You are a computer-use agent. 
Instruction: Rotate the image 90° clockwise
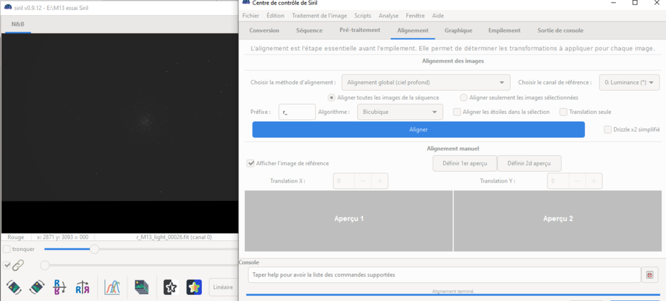(37, 287)
